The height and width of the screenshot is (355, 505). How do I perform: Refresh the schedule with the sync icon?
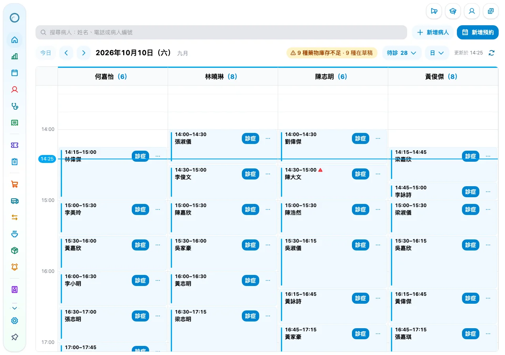click(492, 53)
